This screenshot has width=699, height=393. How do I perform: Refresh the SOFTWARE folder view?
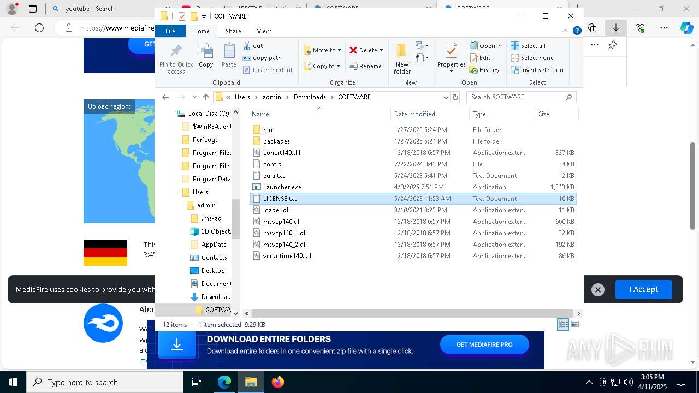(x=455, y=97)
